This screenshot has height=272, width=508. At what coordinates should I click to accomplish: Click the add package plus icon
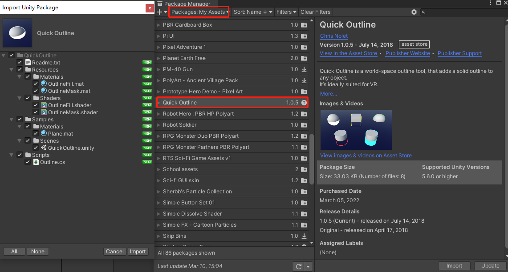point(159,12)
